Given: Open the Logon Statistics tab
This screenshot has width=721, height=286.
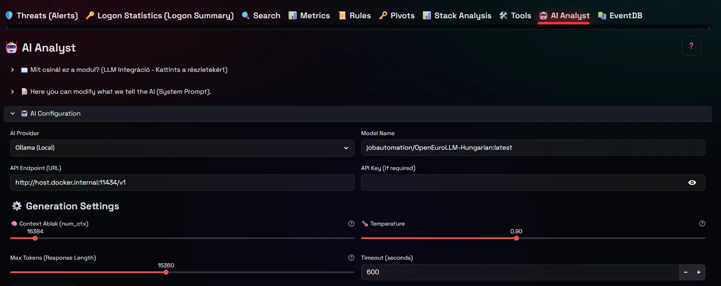Looking at the screenshot, I should pyautogui.click(x=160, y=15).
